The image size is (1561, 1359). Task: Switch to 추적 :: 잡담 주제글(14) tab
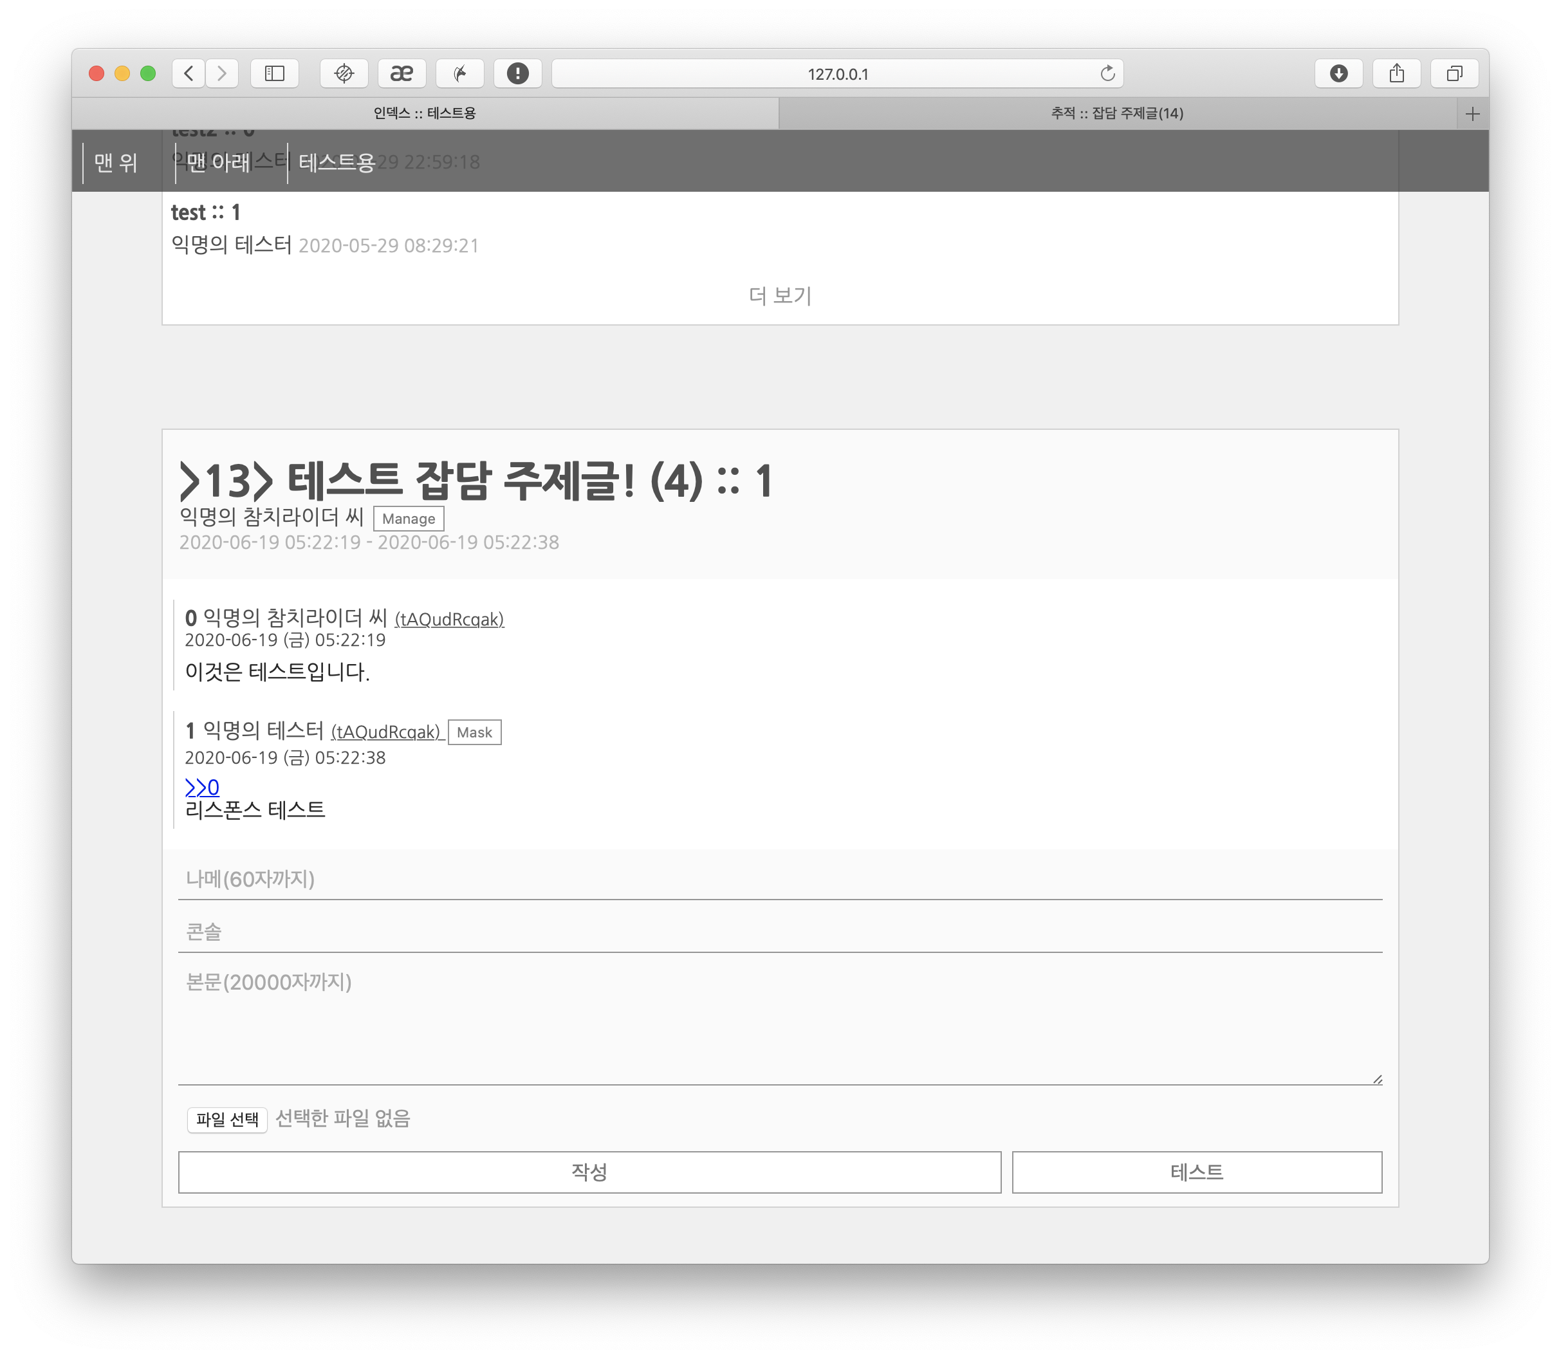pos(1116,114)
